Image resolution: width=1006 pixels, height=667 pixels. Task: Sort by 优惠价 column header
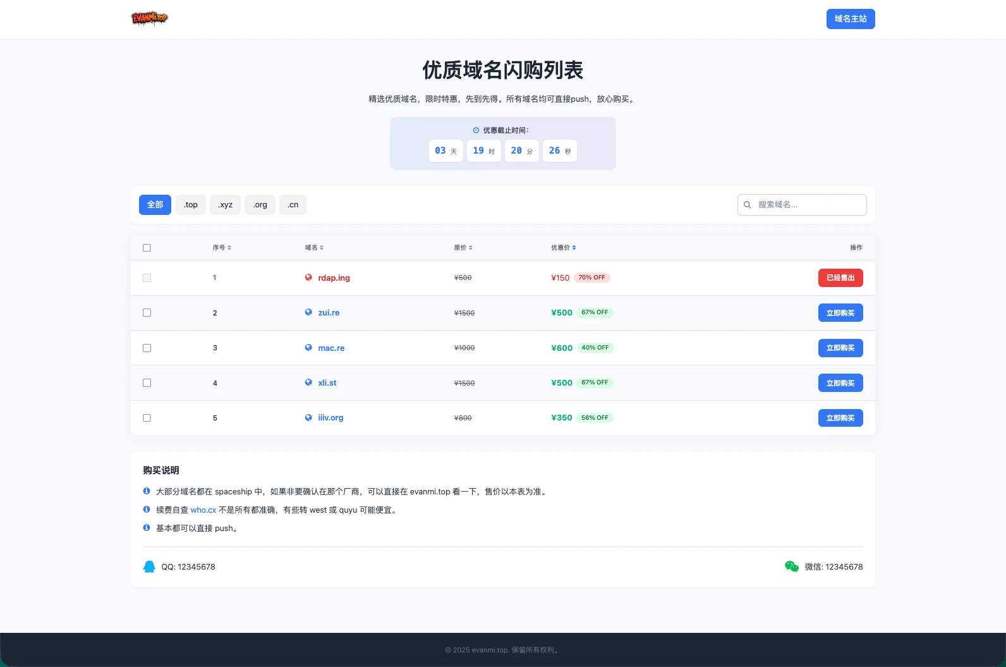click(x=563, y=248)
